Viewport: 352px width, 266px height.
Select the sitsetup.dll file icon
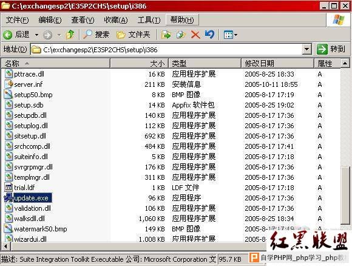click(8, 136)
